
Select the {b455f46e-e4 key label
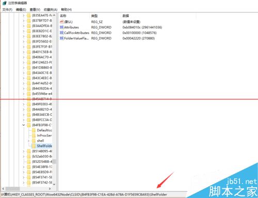click(x=42, y=94)
